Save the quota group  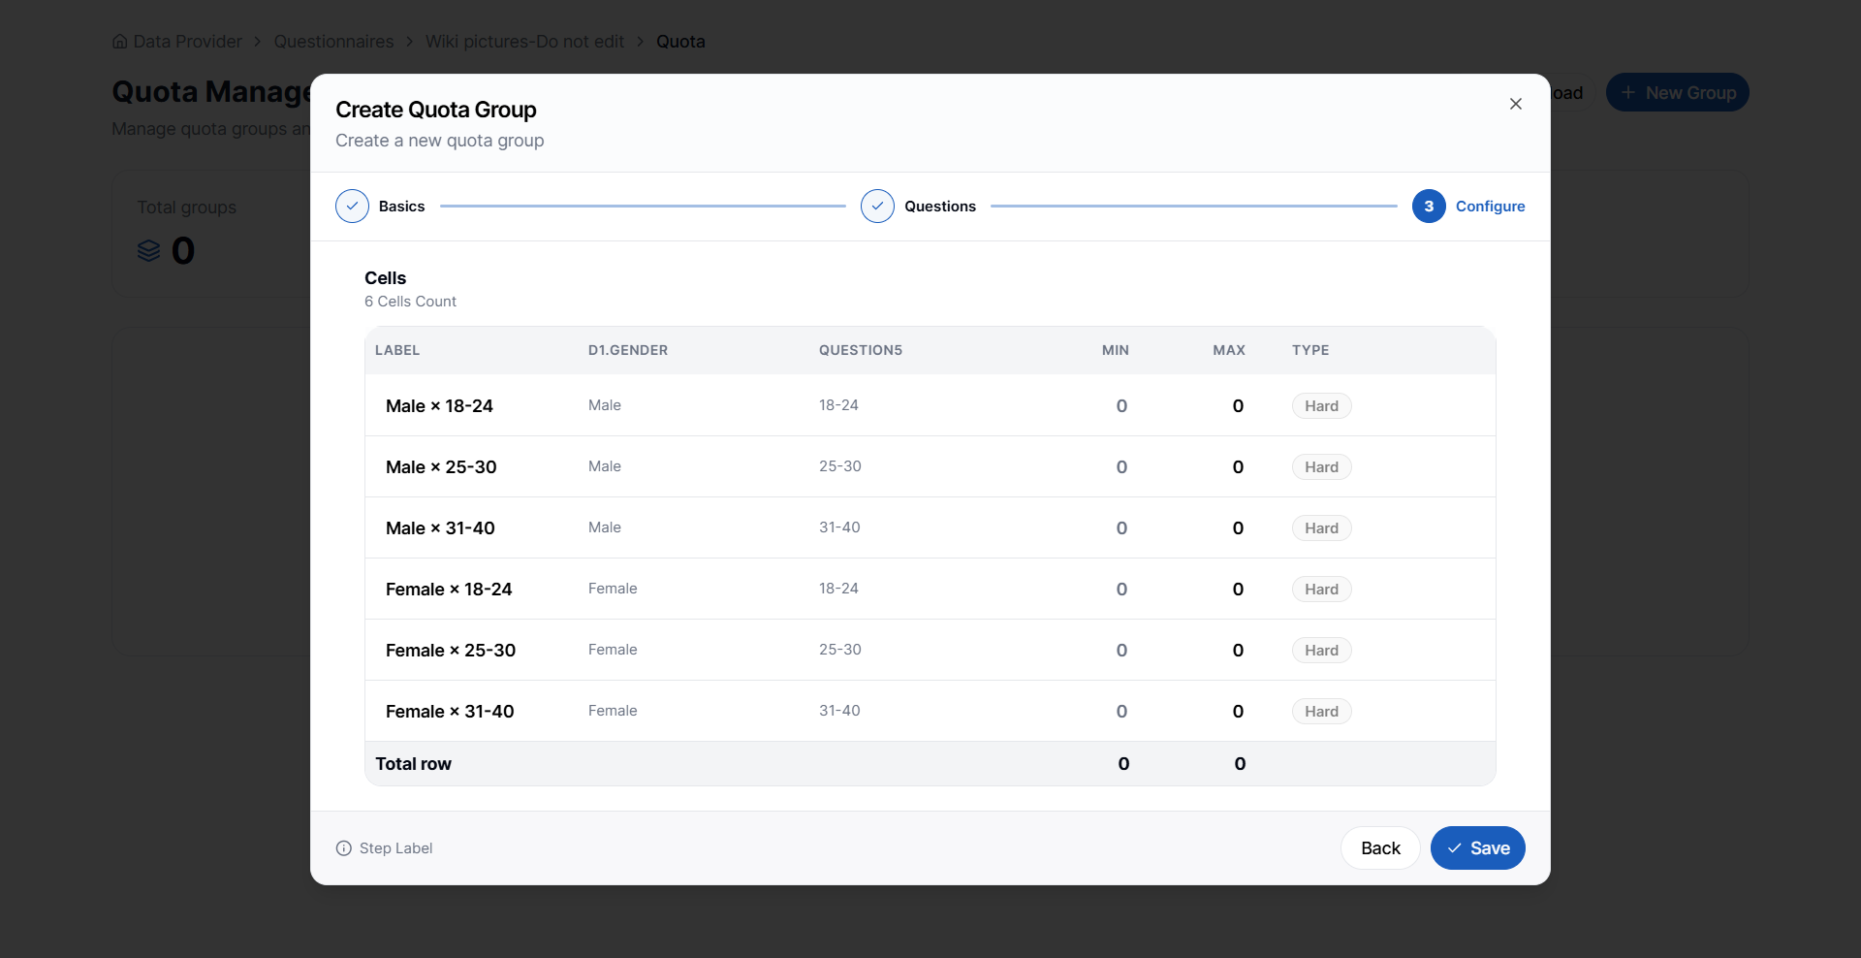(x=1477, y=848)
